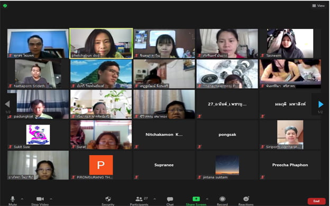The width and height of the screenshot is (330, 206).
Task: Go to previous page with left arrow
Action: click(7, 104)
